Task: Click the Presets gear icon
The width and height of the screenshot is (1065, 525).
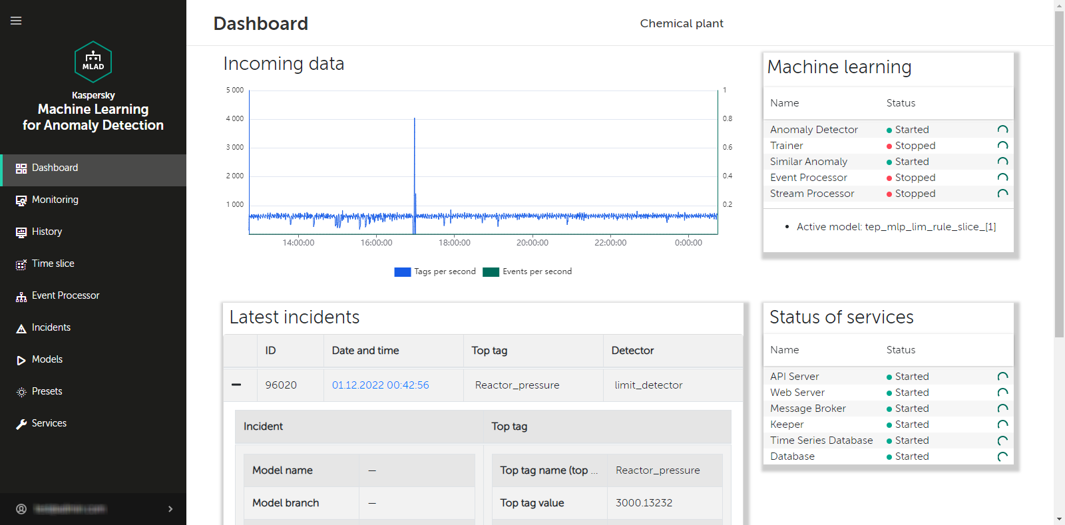Action: pos(21,392)
